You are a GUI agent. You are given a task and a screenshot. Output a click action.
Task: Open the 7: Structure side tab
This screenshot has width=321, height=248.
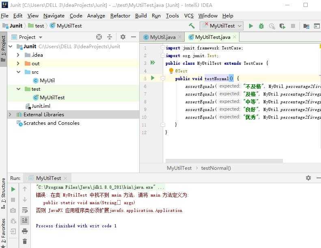point(4,193)
